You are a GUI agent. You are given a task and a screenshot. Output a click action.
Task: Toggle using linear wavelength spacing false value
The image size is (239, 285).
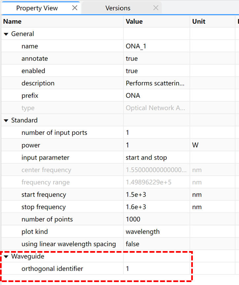[157, 244]
